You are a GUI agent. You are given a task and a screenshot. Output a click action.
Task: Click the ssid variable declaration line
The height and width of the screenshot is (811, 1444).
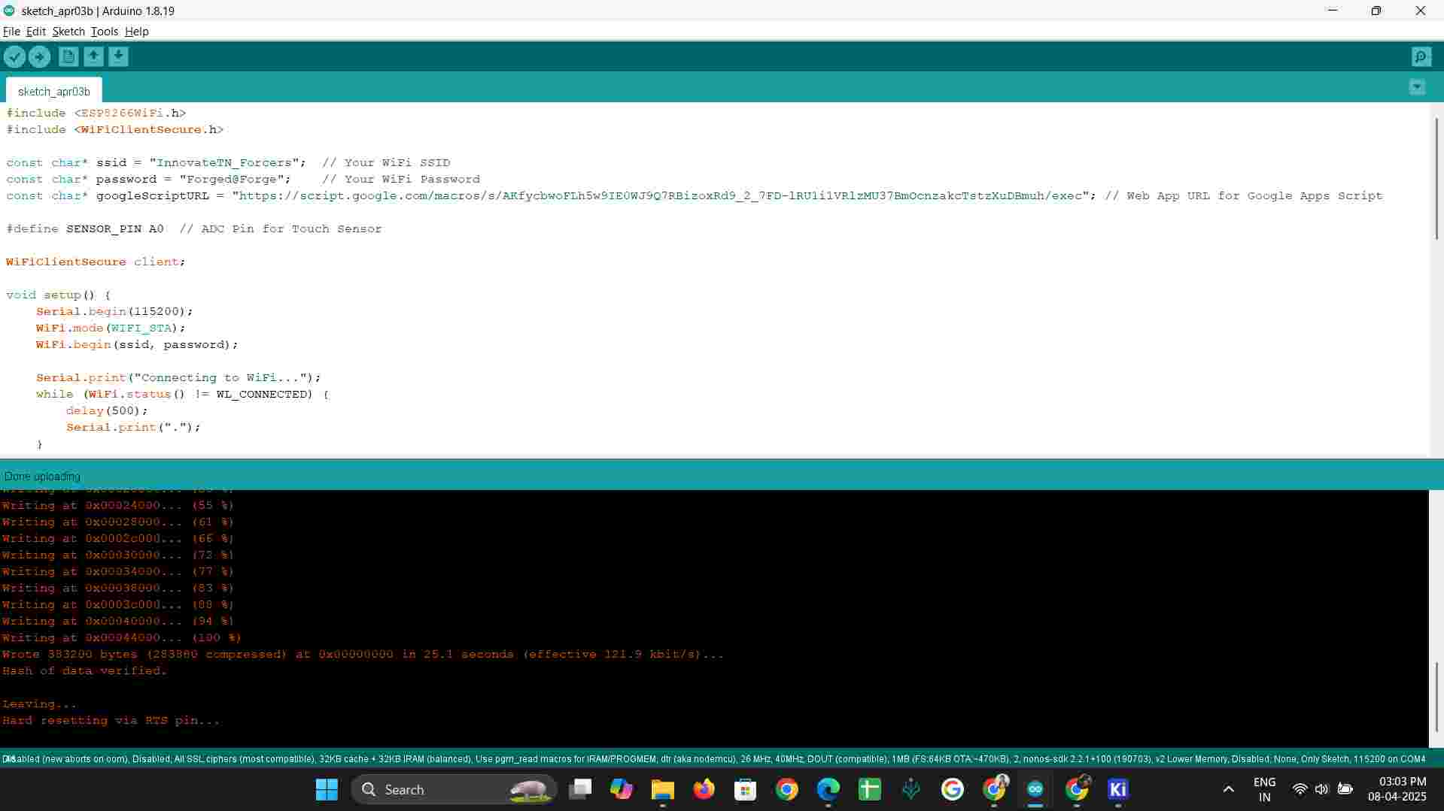pyautogui.click(x=228, y=162)
